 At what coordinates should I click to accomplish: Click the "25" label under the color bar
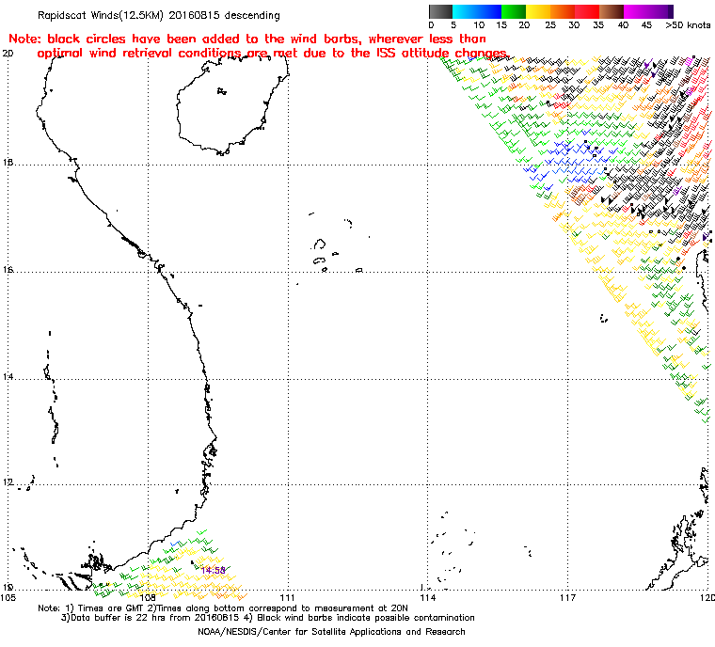click(550, 25)
